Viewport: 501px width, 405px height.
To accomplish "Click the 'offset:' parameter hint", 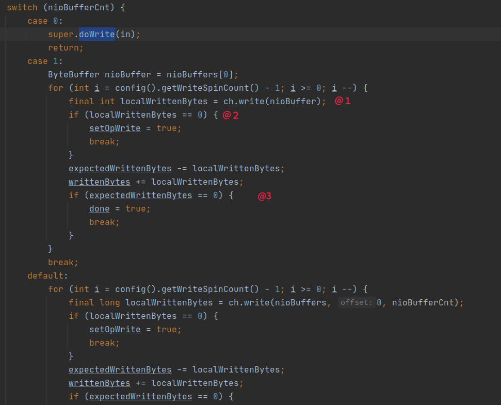I will [356, 302].
